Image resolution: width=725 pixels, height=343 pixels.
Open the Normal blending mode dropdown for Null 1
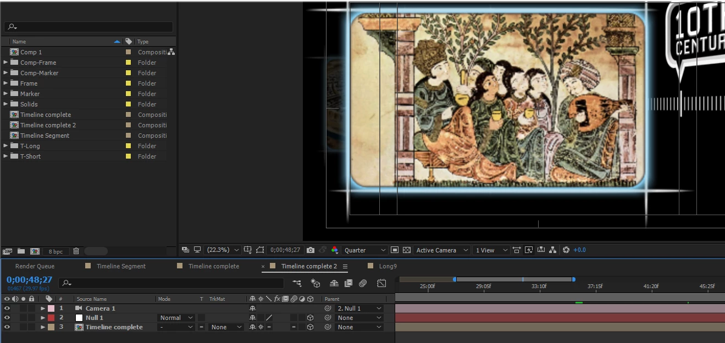click(176, 318)
